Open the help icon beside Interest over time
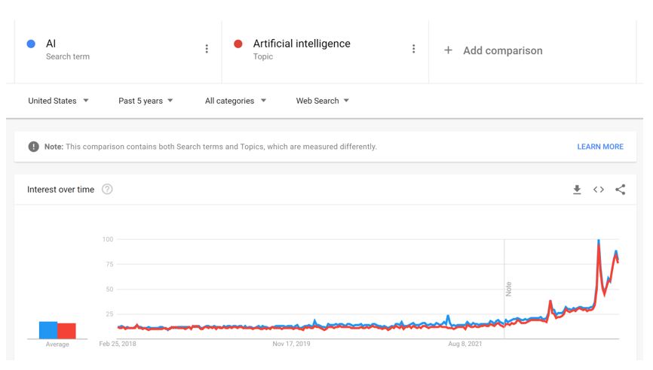Image resolution: width=653 pixels, height=370 pixels. [x=107, y=190]
